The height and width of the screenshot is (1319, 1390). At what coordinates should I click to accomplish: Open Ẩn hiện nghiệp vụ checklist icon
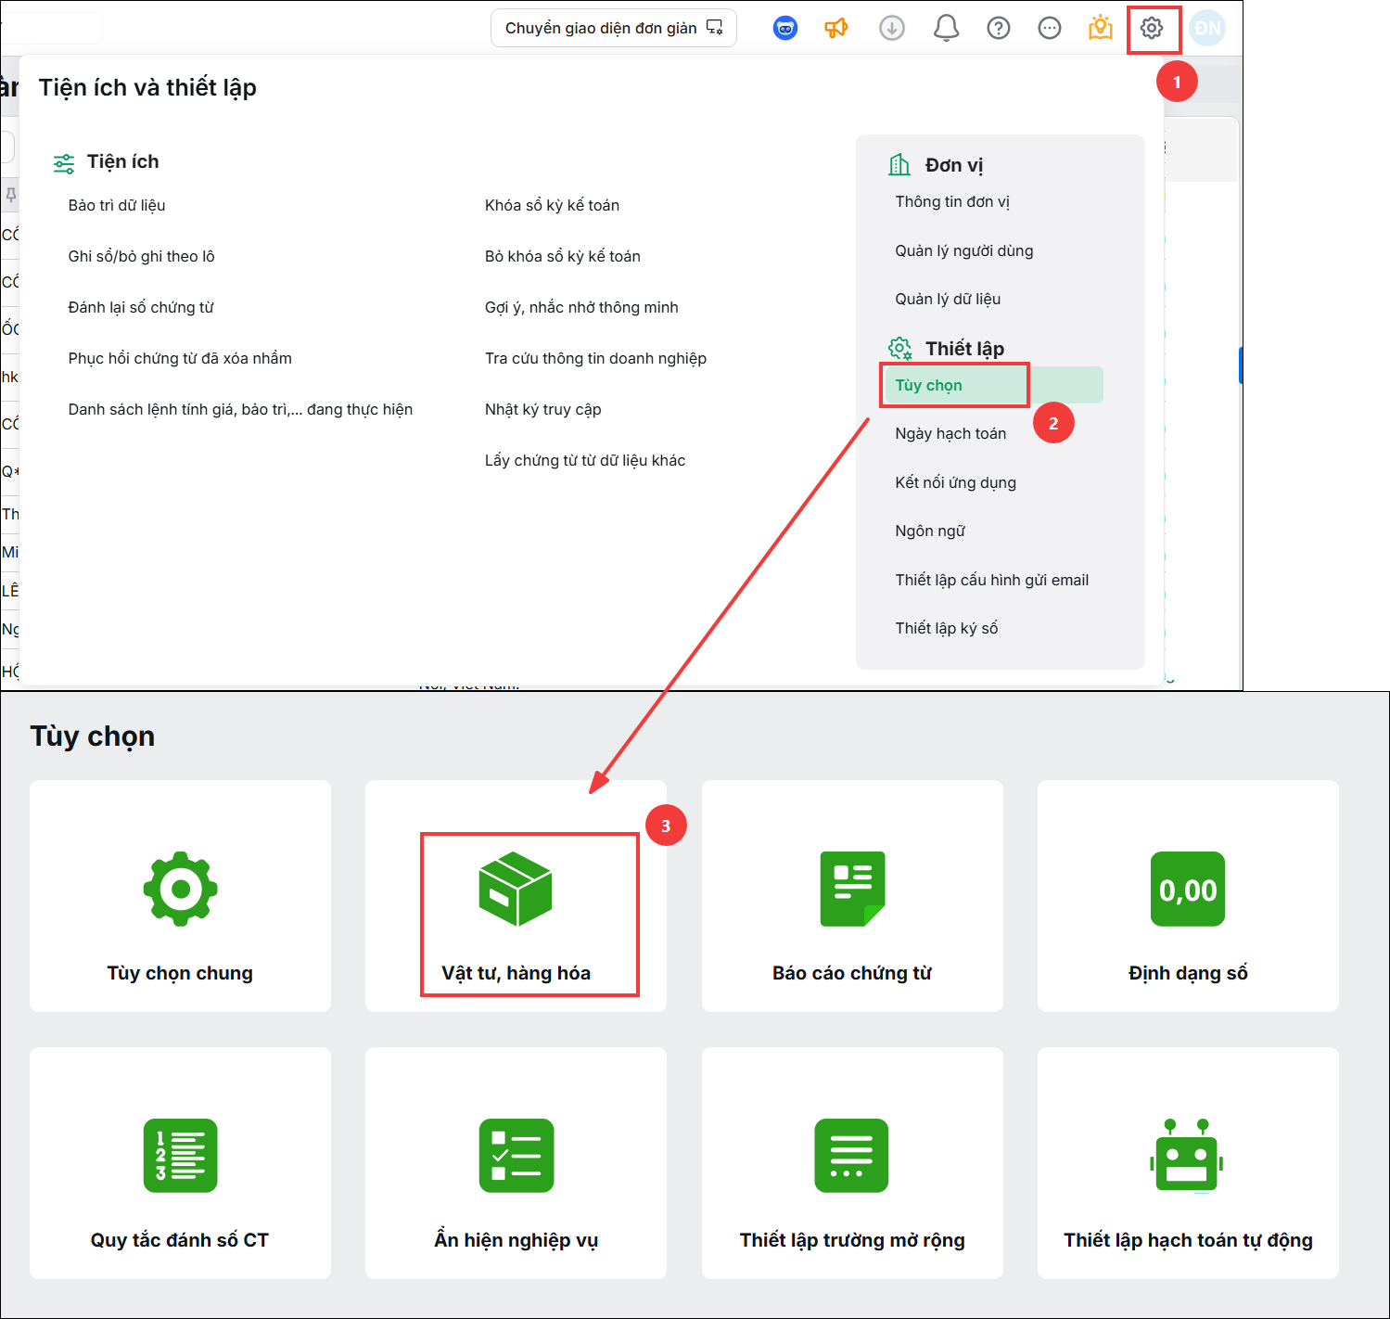(516, 1156)
